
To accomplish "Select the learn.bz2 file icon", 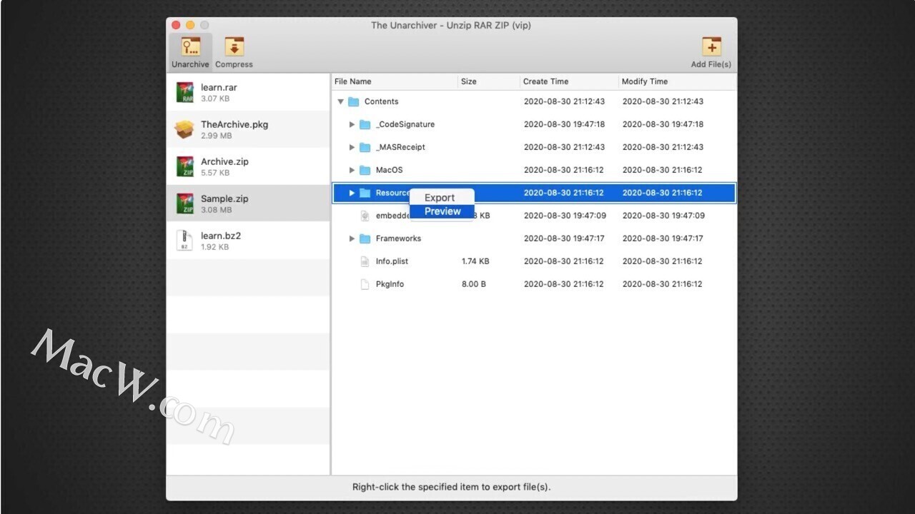I will 184,241.
